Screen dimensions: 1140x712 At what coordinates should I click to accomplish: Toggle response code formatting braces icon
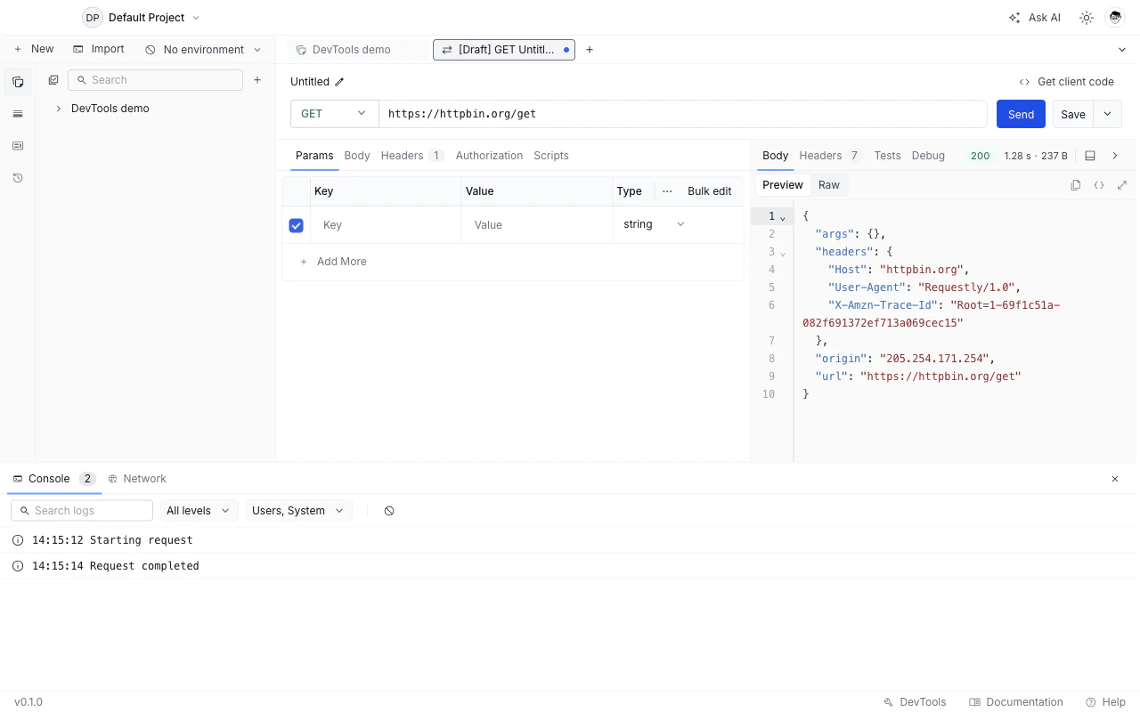[1099, 185]
